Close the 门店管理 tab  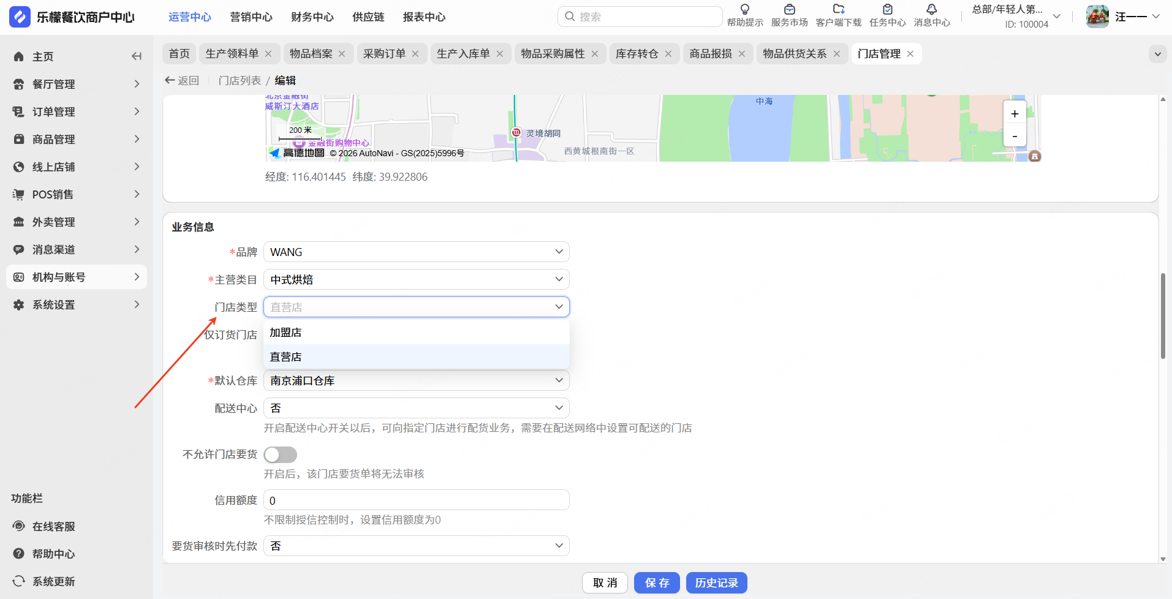tap(910, 54)
